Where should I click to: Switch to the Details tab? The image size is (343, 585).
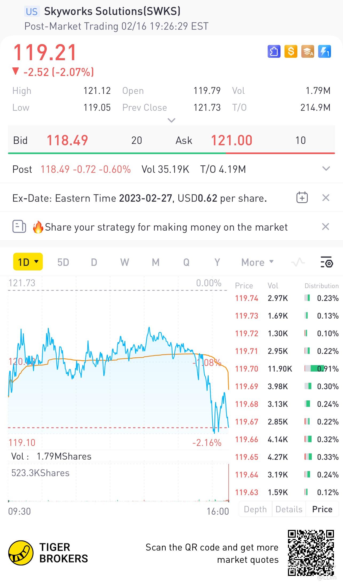click(x=289, y=509)
